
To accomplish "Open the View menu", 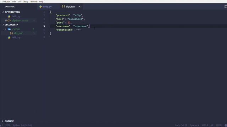I will [14, 1].
